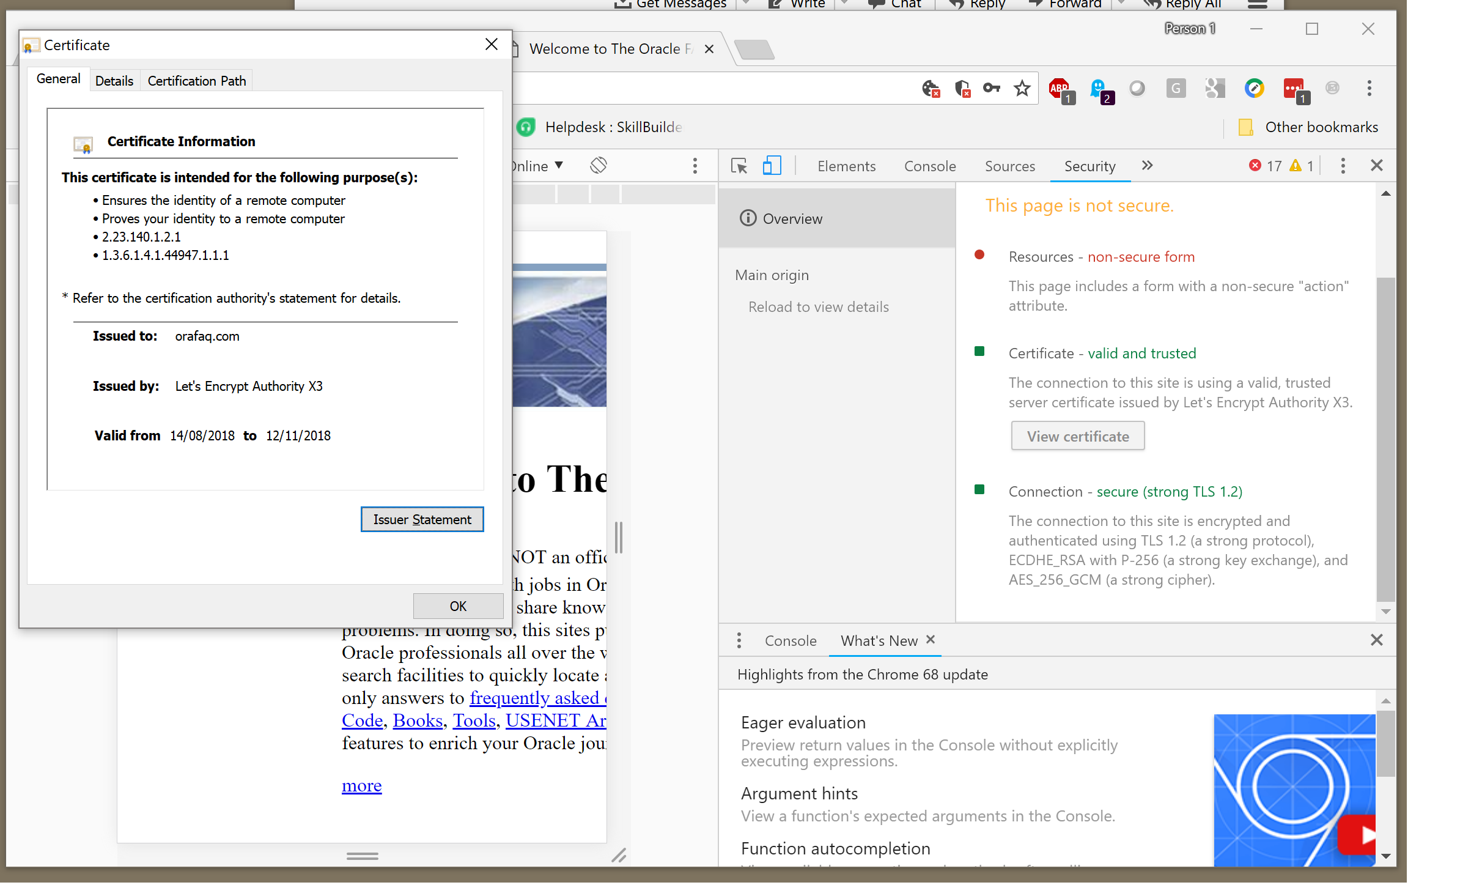Close the What's New drawer tab
The width and height of the screenshot is (1482, 885).
pos(931,639)
